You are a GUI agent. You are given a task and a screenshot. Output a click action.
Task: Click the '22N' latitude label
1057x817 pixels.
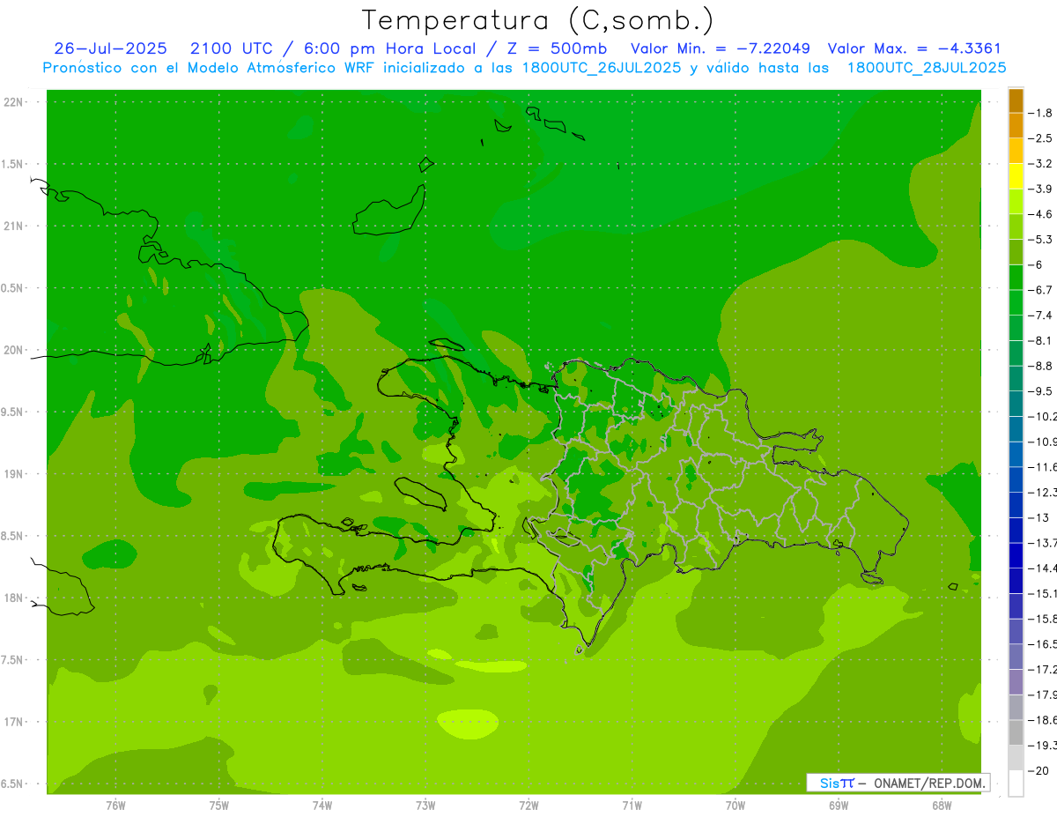[x=14, y=102]
